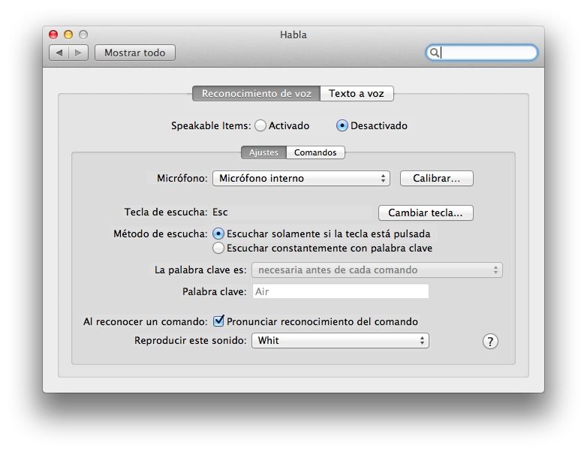
Task: Expand the La palabra clave es dropdown
Action: 377,270
